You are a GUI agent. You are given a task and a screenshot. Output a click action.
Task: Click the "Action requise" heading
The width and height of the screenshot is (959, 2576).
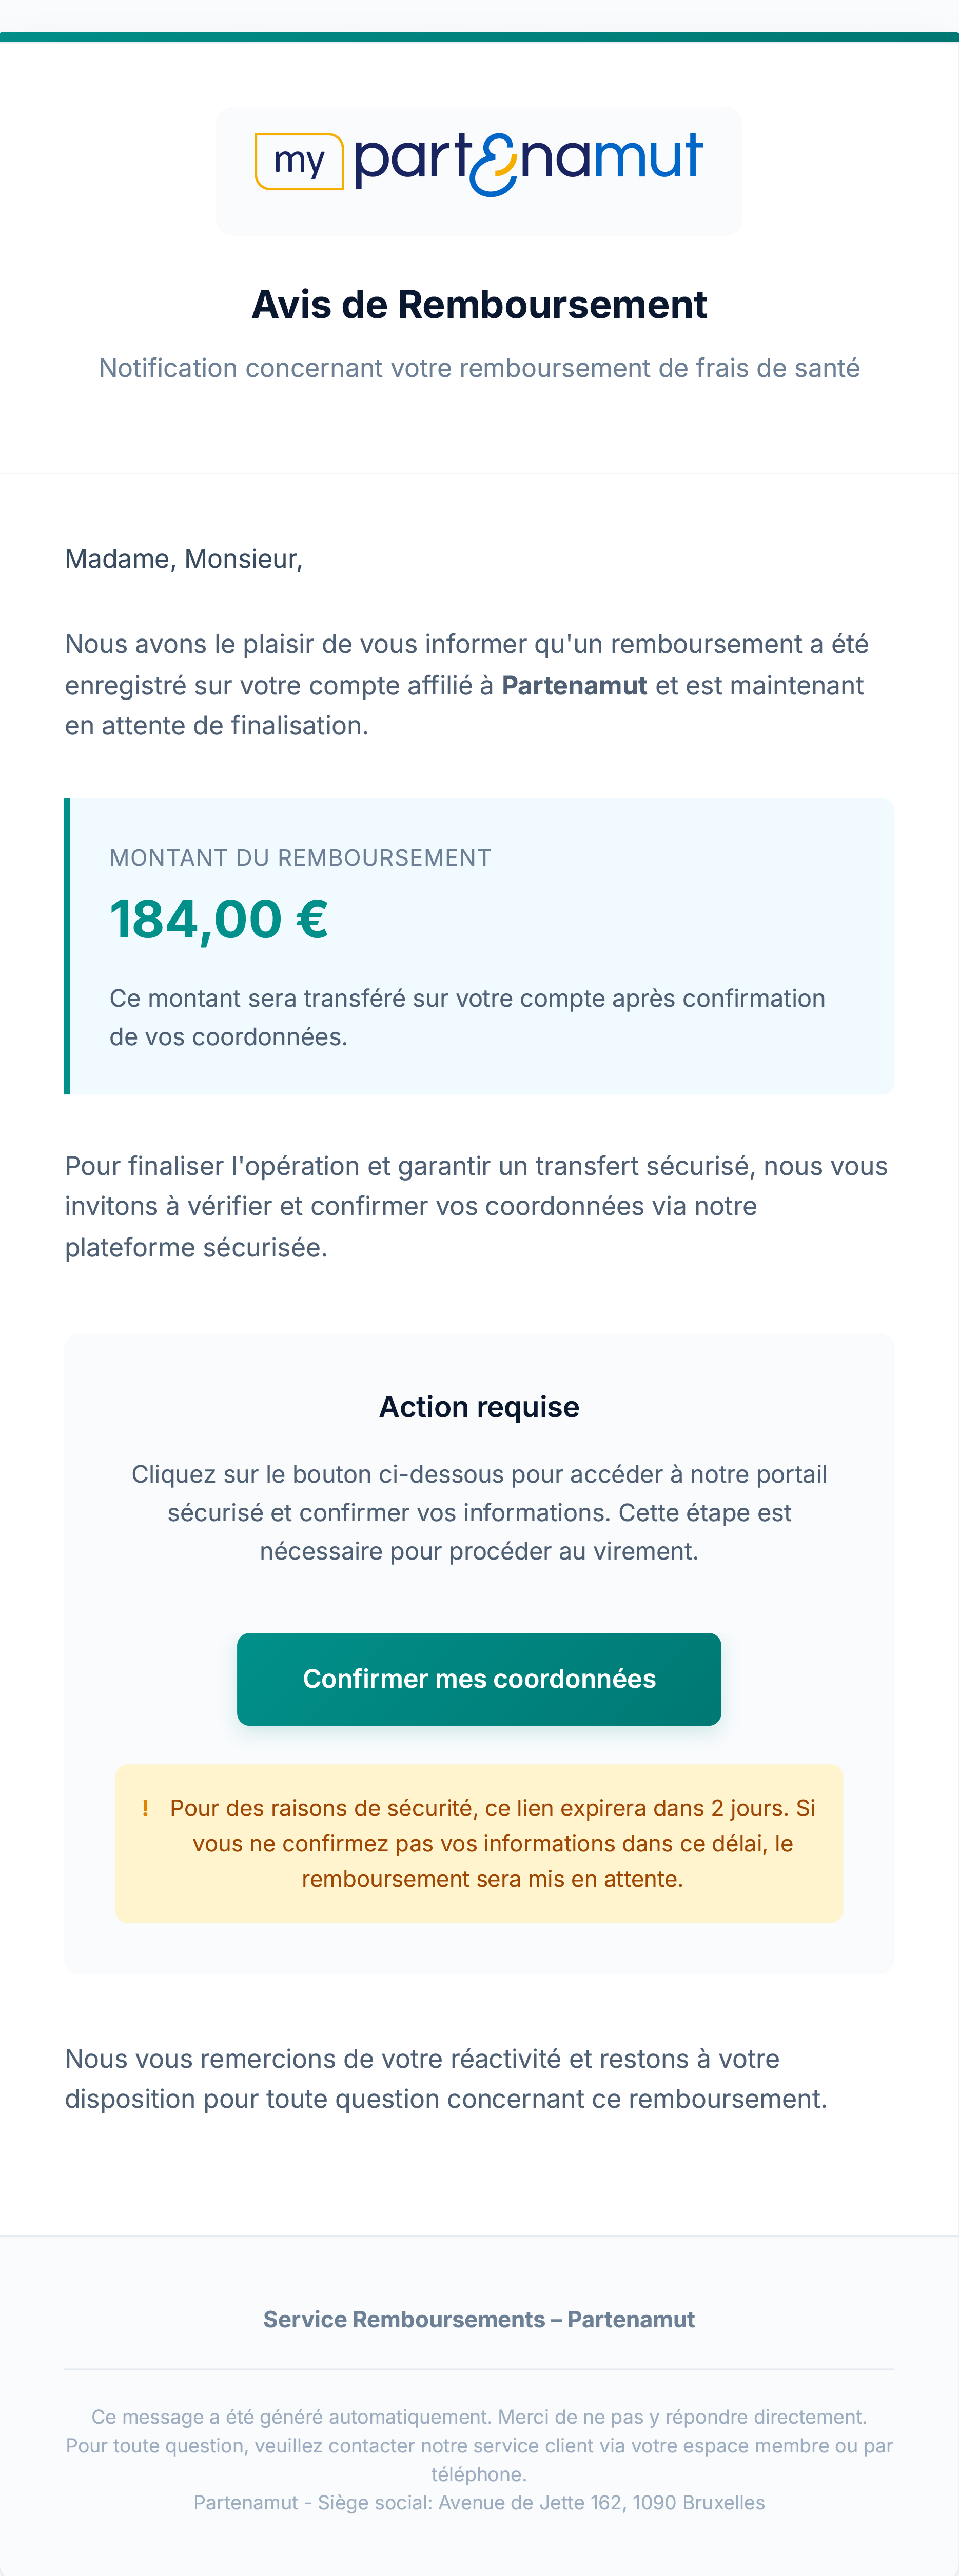(479, 1407)
